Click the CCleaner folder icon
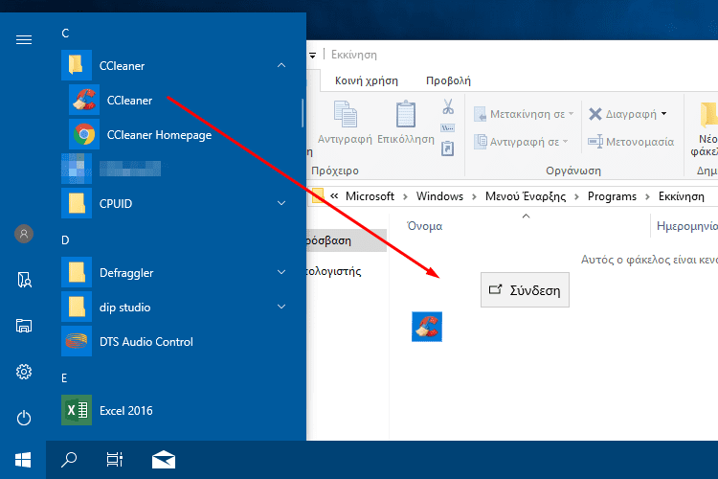 point(77,65)
